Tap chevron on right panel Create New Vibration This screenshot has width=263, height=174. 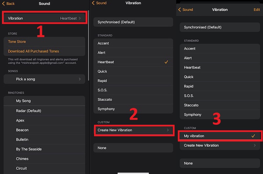point(255,145)
